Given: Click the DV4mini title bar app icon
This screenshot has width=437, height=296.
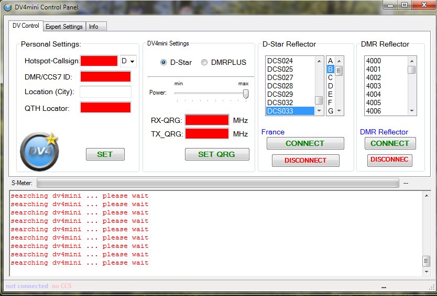Looking at the screenshot, I should pyautogui.click(x=7, y=7).
